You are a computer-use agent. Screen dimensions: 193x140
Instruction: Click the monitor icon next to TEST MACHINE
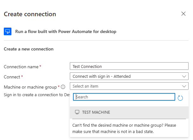pyautogui.click(x=77, y=112)
